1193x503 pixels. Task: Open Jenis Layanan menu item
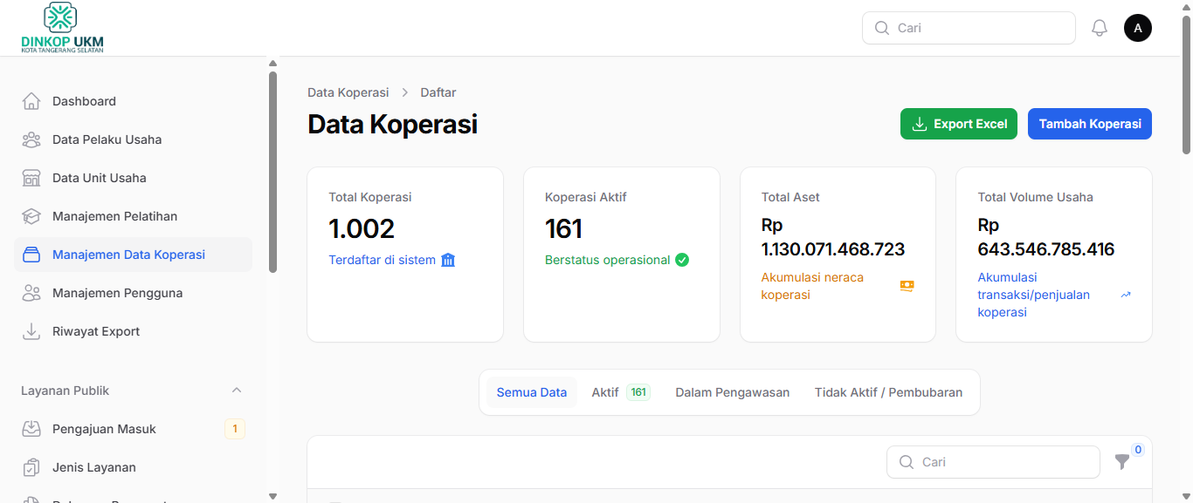(133, 467)
